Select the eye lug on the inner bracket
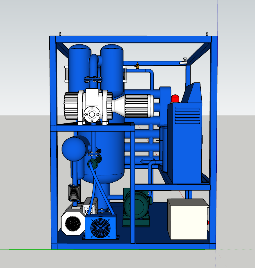 coord(185,59)
